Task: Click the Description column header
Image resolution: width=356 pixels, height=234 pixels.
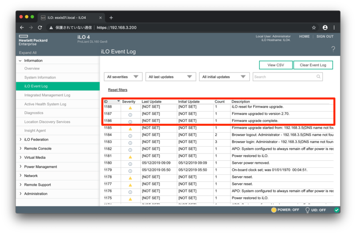Action: [x=240, y=101]
